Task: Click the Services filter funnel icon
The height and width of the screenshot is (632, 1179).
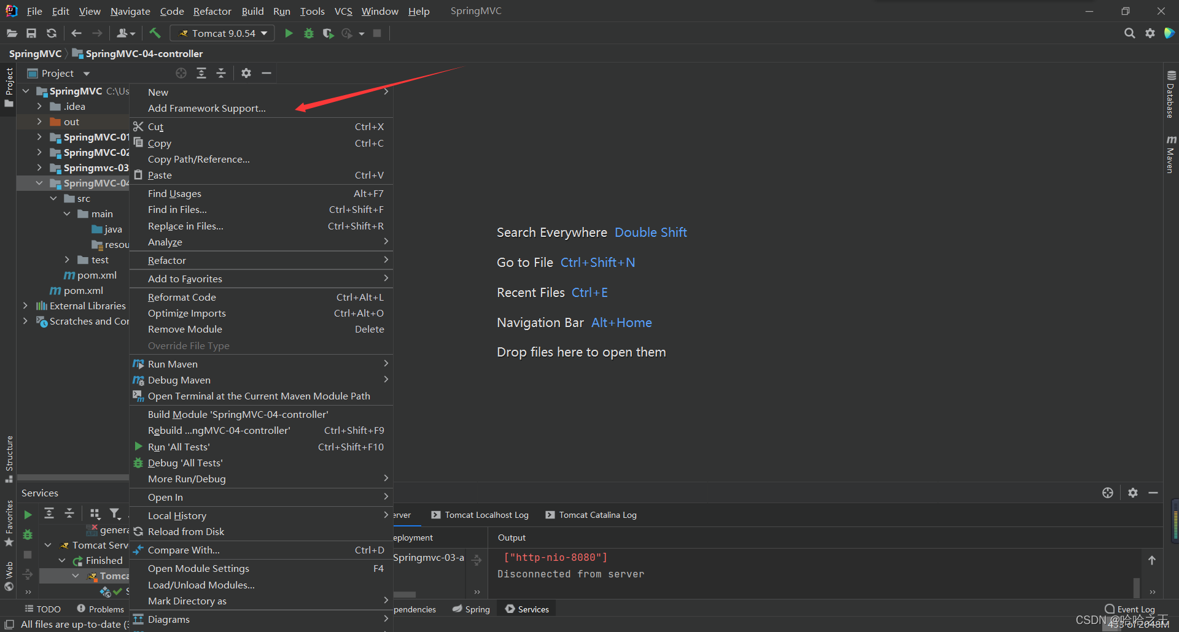Action: tap(115, 514)
